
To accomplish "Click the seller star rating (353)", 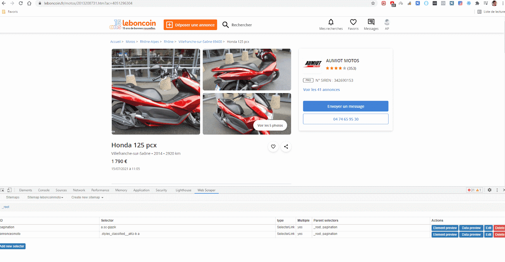I will click(x=341, y=68).
